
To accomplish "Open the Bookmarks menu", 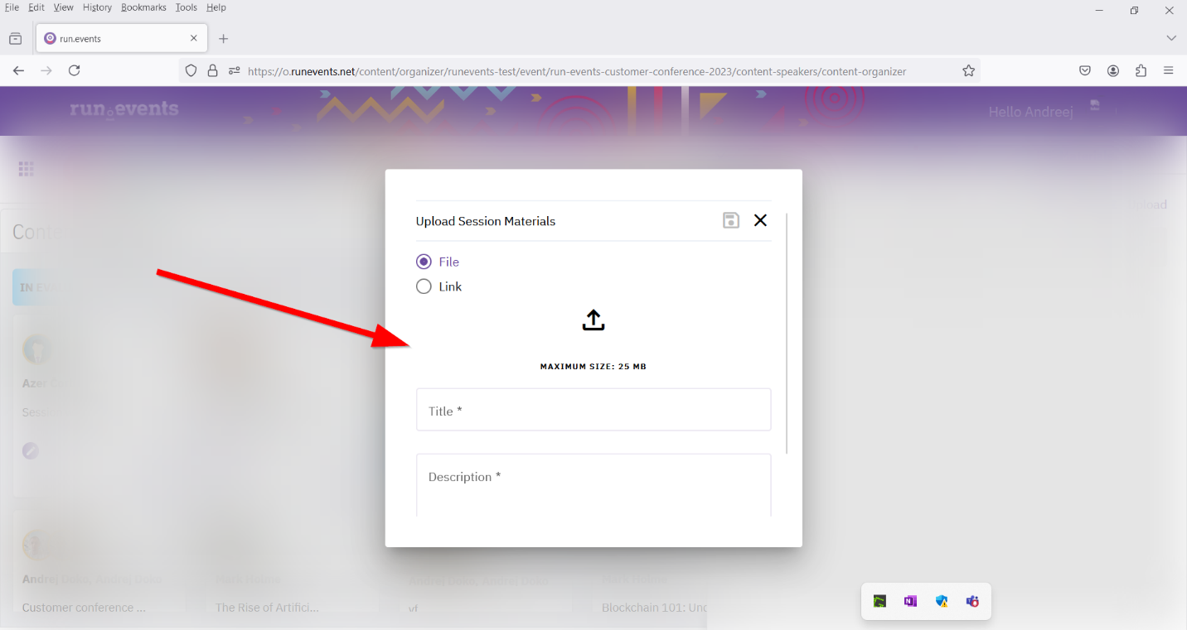I will 143,7.
